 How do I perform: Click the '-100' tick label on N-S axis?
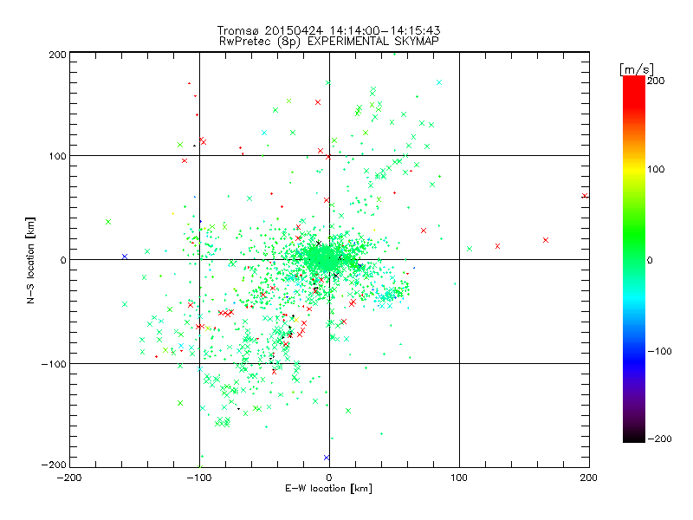click(x=54, y=364)
